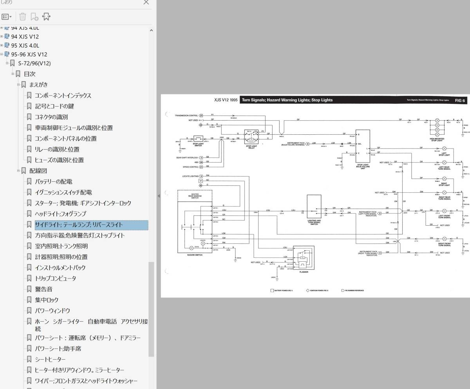Expand the 95 XJS 4.0L bookmark
Image resolution: width=470 pixels, height=389 pixels.
pyautogui.click(x=2, y=45)
